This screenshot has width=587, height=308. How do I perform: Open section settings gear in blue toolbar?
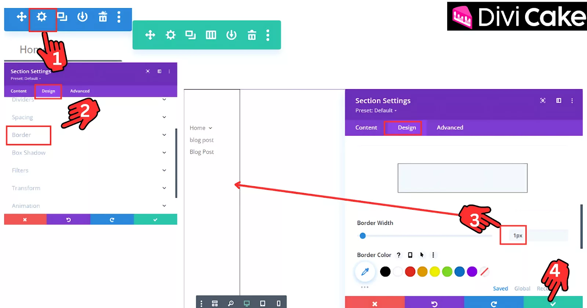(x=42, y=16)
